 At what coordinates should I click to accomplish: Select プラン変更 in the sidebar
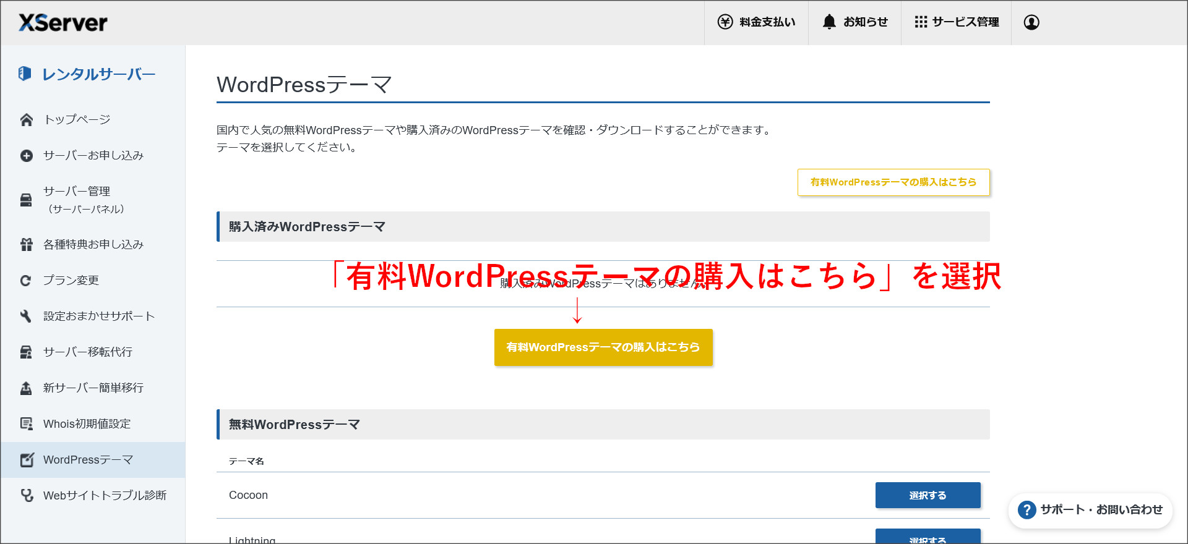click(x=93, y=281)
